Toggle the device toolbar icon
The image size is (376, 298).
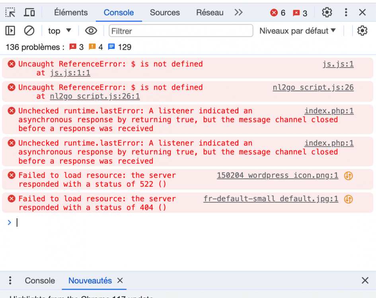coord(29,12)
